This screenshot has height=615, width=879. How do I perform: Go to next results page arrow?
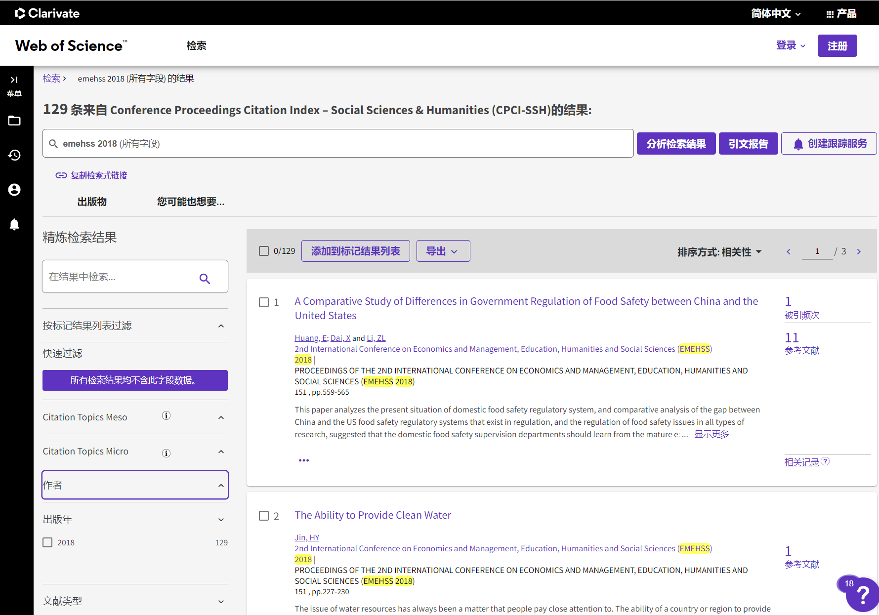point(859,252)
